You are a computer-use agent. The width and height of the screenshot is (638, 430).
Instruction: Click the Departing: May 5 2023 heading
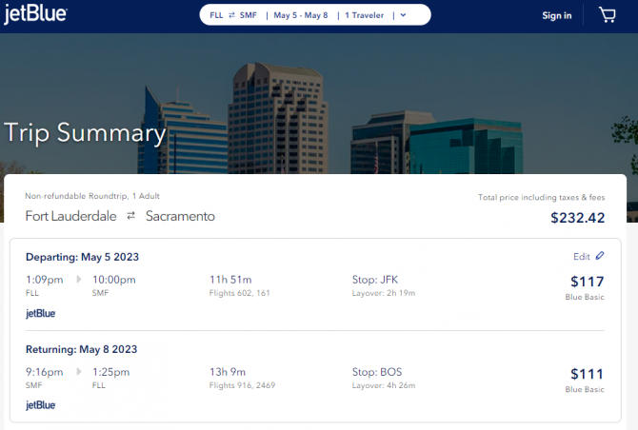(82, 257)
